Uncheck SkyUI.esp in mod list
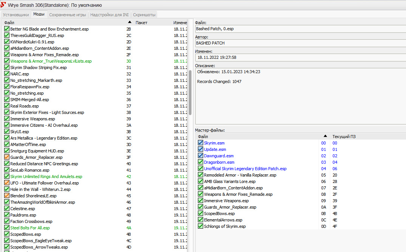This screenshot has height=252, width=406. 7,131
